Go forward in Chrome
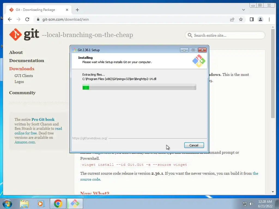Screen dimensions: 279x209 pyautogui.click(x=19, y=19)
